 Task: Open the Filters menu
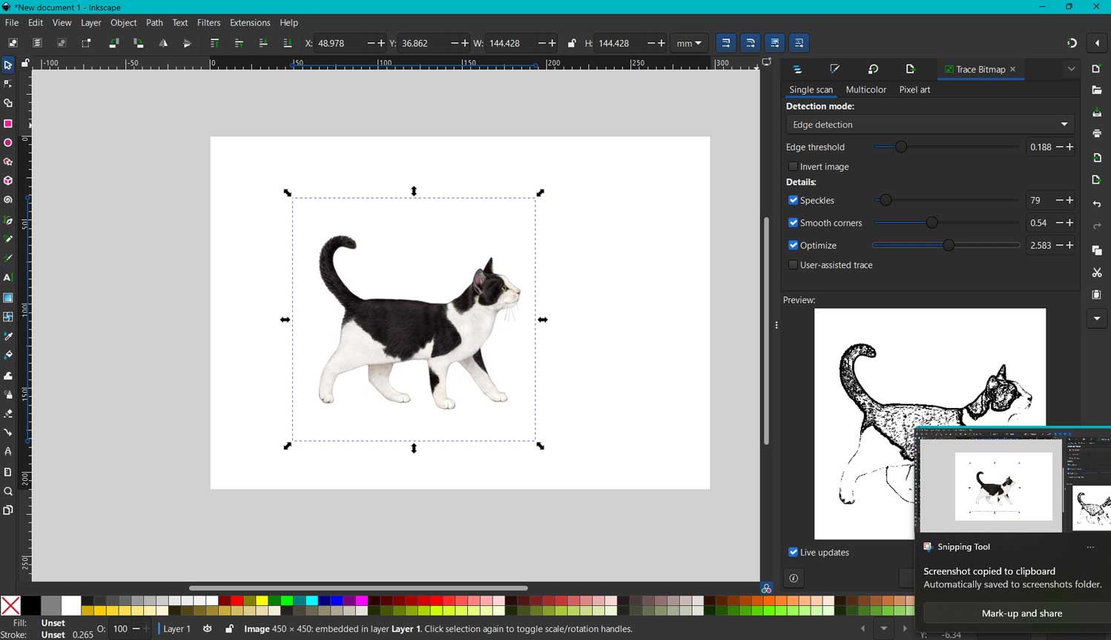[x=208, y=22]
